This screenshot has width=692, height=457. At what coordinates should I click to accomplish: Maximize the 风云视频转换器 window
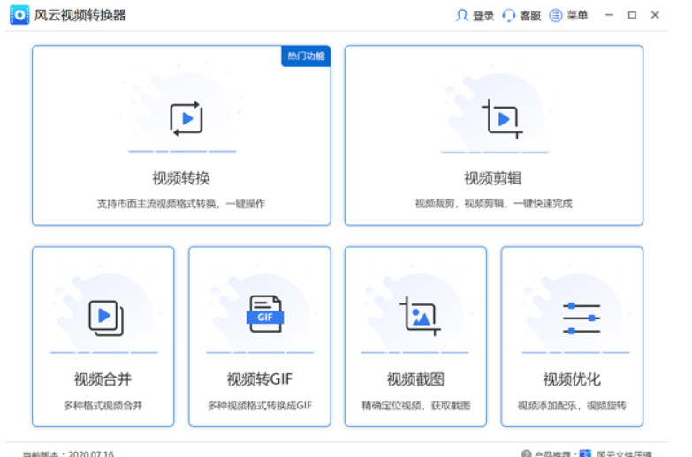[632, 15]
